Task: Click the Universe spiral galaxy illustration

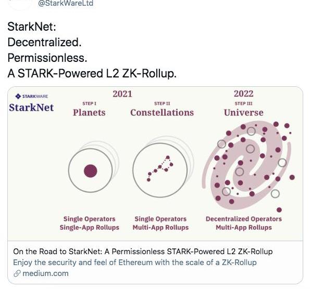Action: [247, 166]
